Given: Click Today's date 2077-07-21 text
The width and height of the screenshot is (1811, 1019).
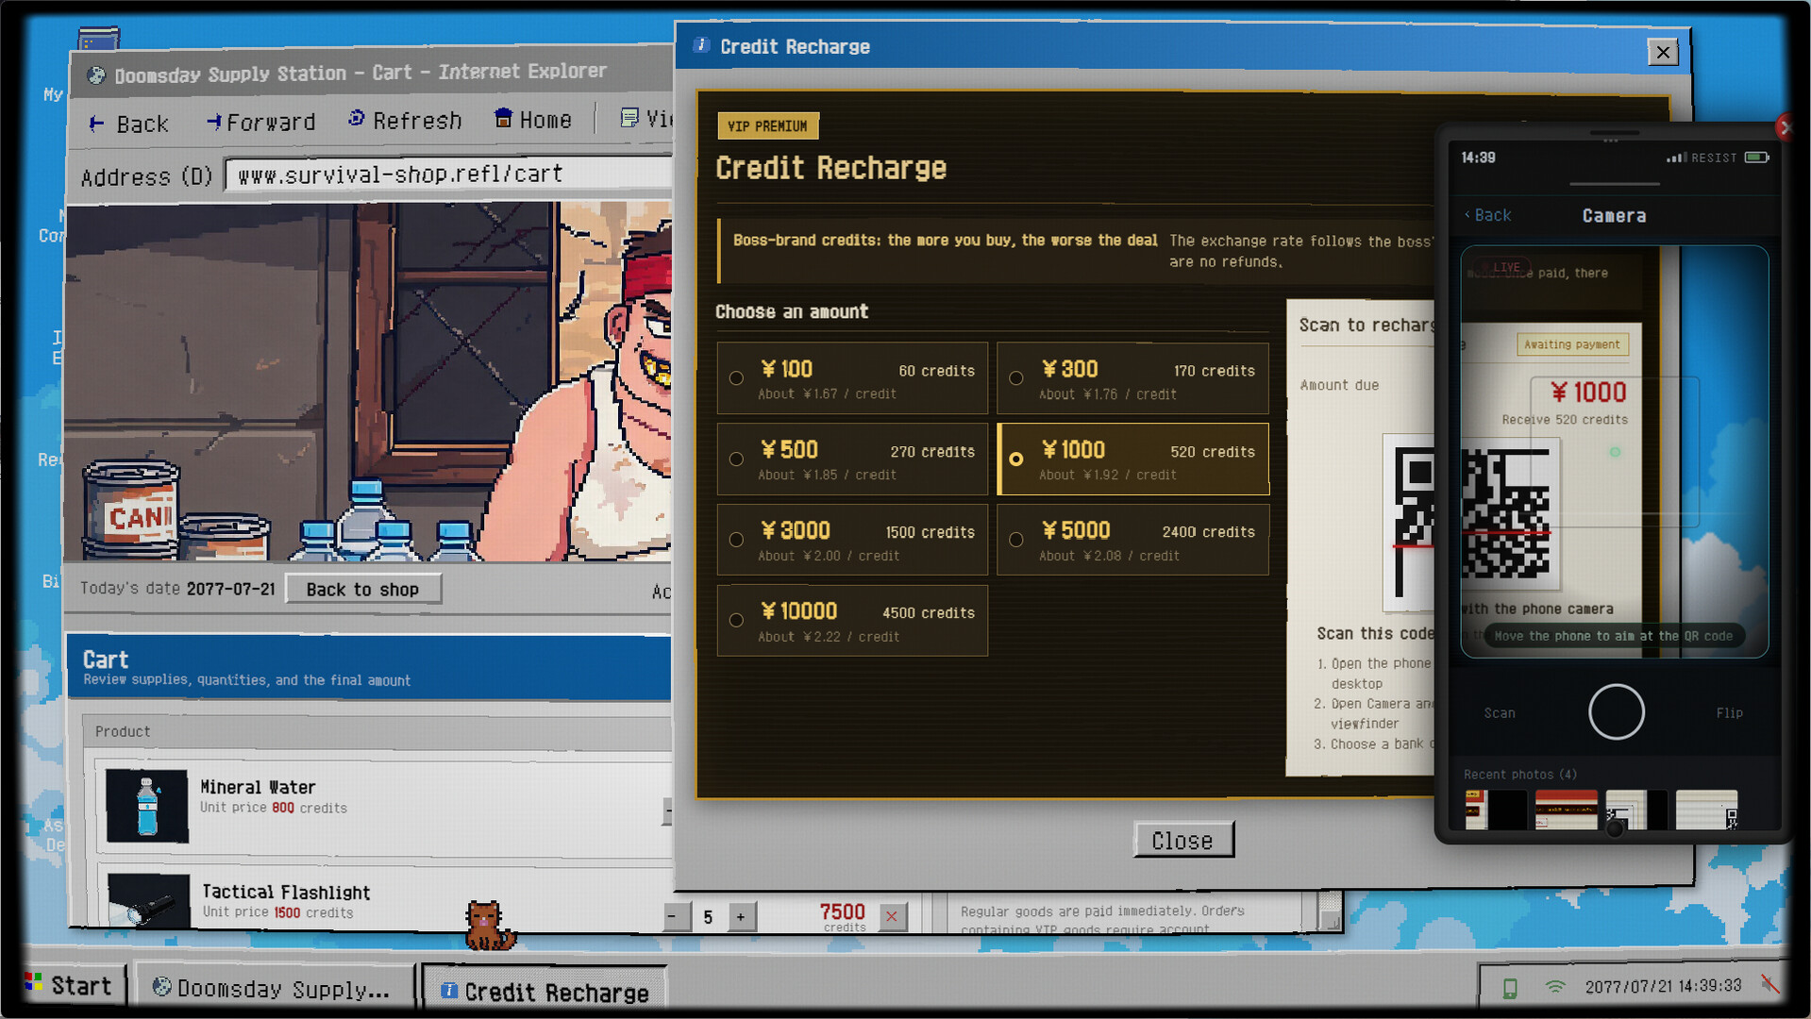Looking at the screenshot, I should pyautogui.click(x=177, y=589).
